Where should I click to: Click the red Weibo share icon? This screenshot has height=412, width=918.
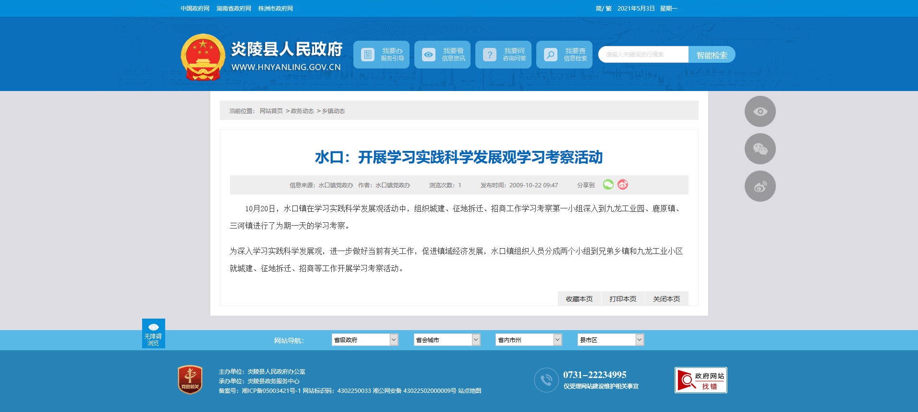point(623,185)
